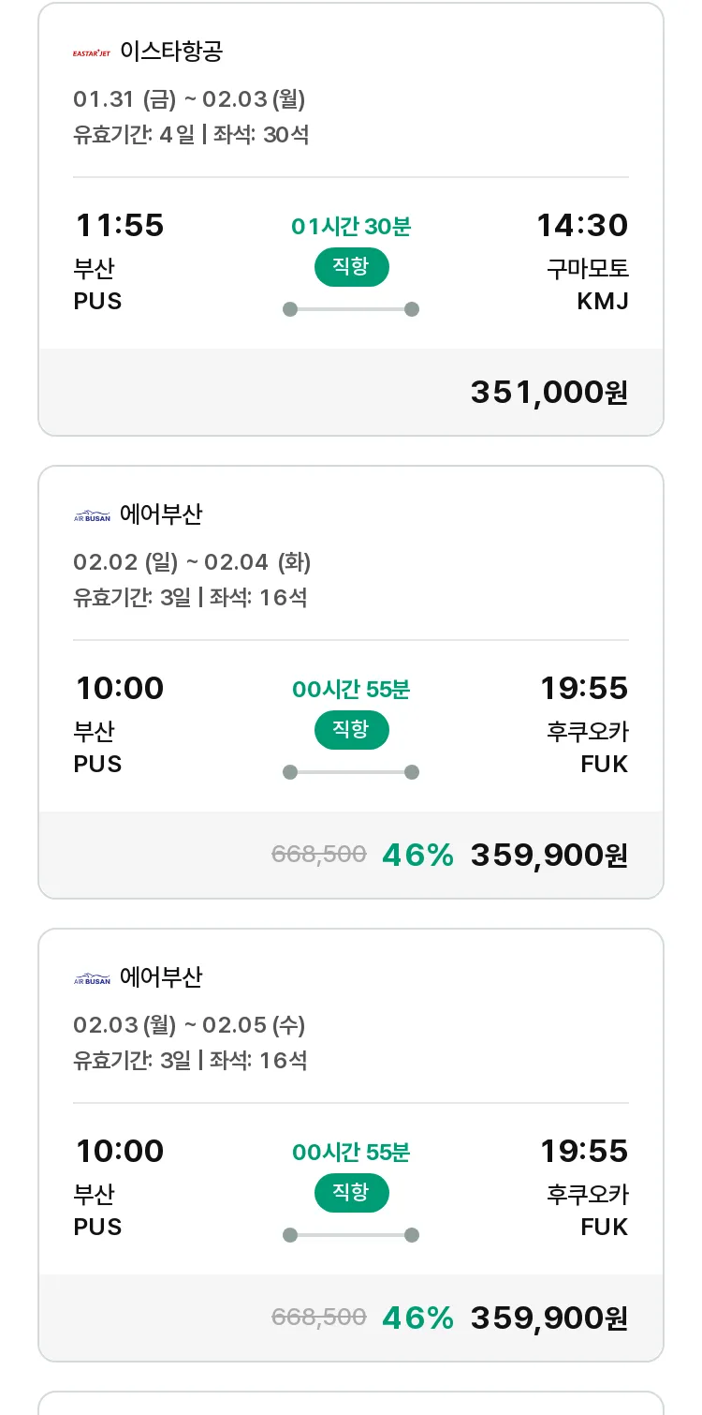Click the 46% discount label on 02.02 flight

click(417, 855)
